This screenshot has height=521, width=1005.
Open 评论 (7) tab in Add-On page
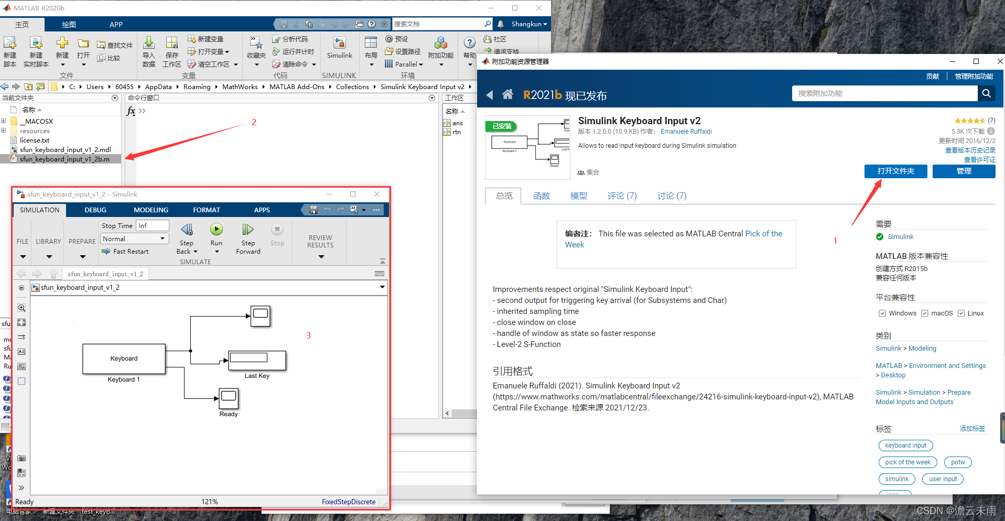(x=622, y=196)
